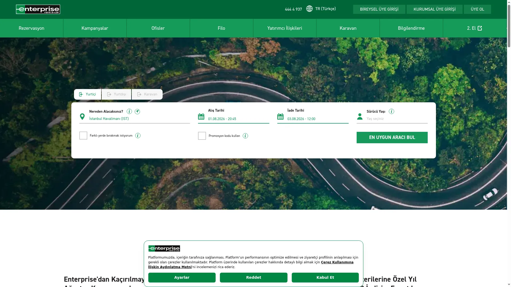Viewport: 511px width, 287px height.
Task: Click the globe language icon
Action: pos(309,9)
